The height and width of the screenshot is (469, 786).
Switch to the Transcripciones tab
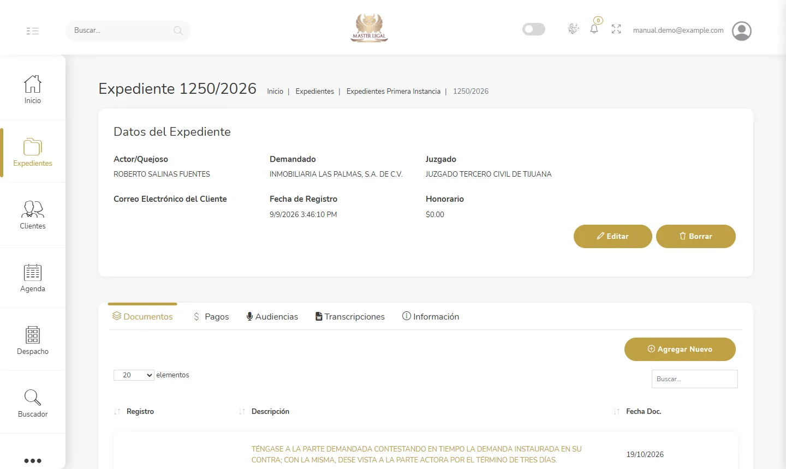coord(350,316)
